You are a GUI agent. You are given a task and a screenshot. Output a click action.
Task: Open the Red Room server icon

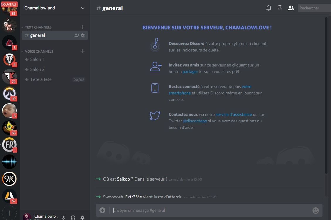(9, 25)
